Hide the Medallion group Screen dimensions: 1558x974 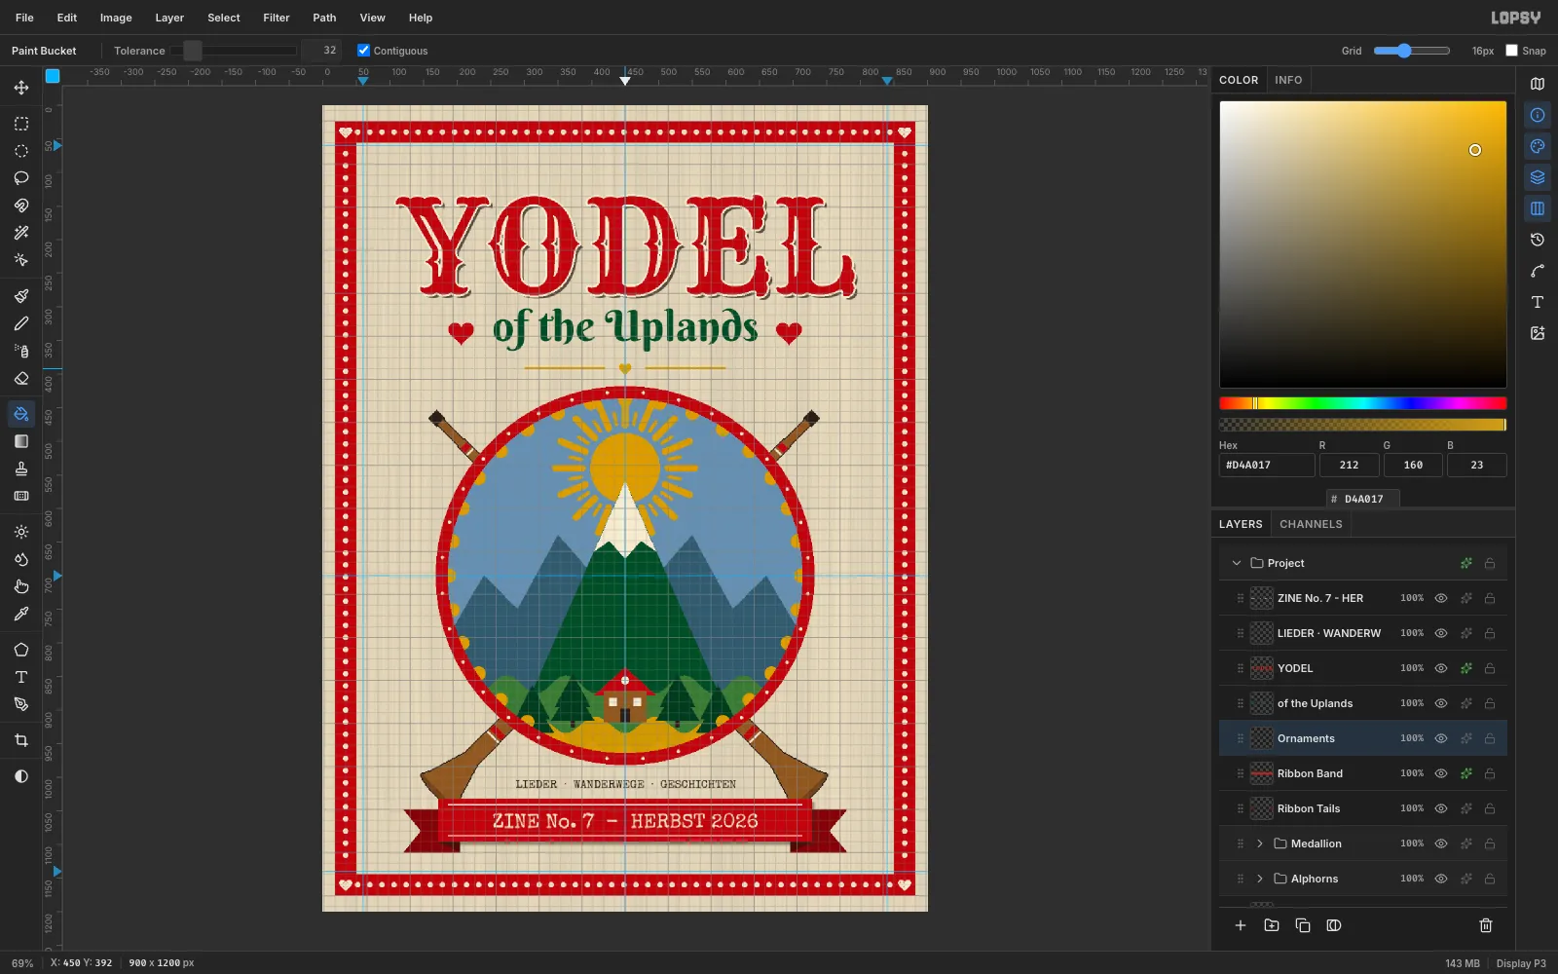[1441, 843]
